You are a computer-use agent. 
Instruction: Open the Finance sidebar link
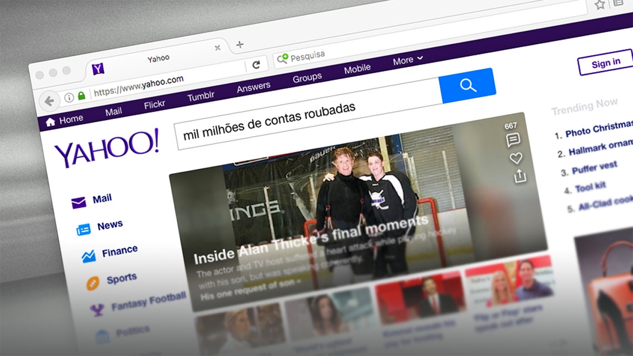(x=119, y=251)
